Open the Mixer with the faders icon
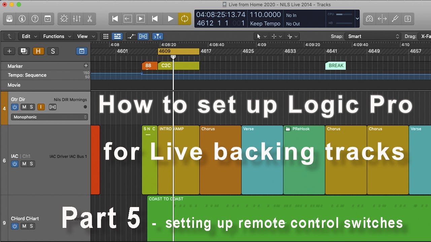 coord(77,19)
